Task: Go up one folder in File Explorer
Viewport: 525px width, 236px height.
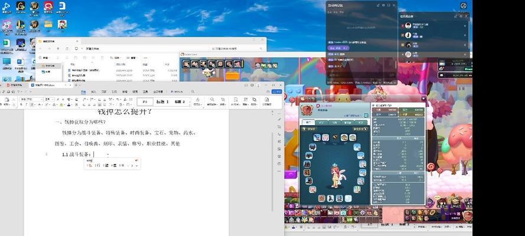Action: [x=58, y=48]
